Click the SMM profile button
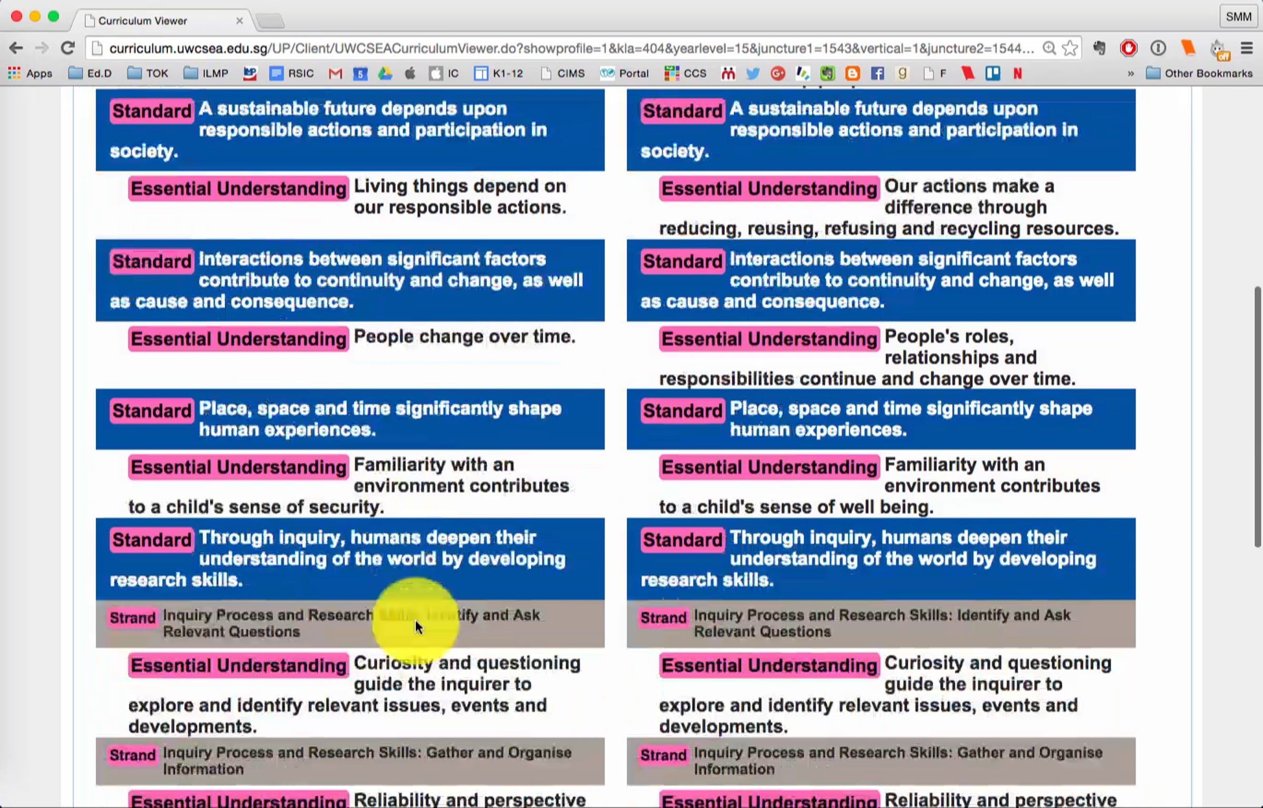Screen dimensions: 1263x808 tap(1238, 17)
